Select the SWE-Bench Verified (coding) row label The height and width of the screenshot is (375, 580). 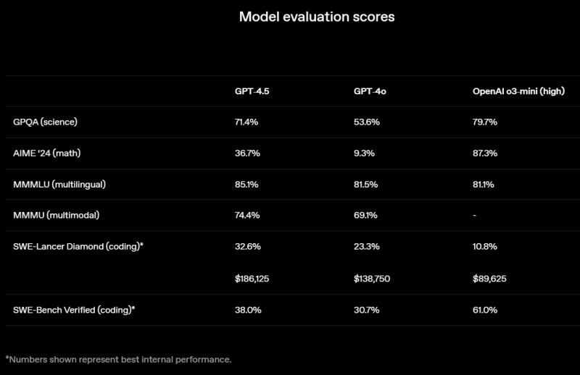[75, 310]
